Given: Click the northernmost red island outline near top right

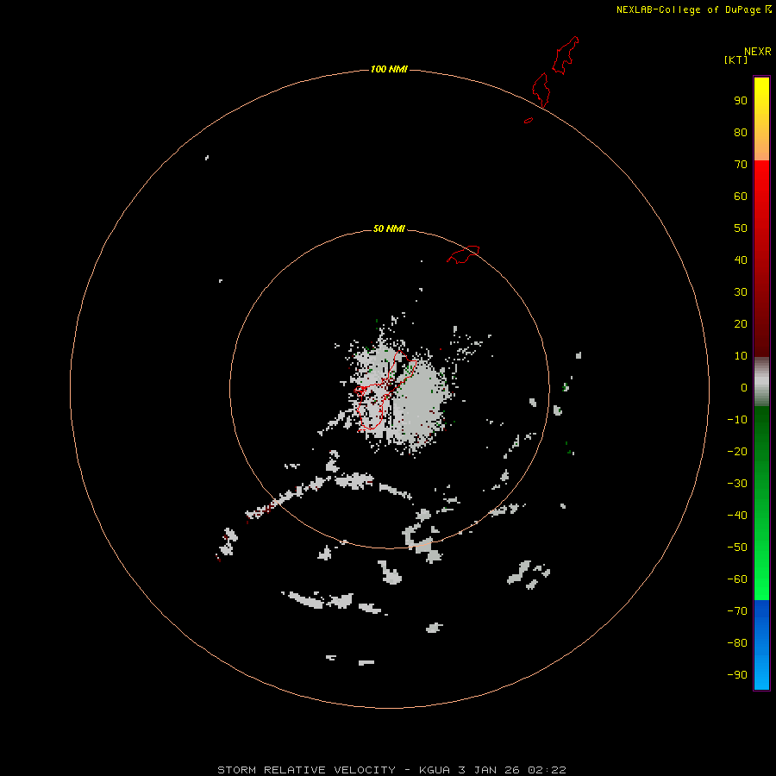Looking at the screenshot, I should click(x=565, y=55).
